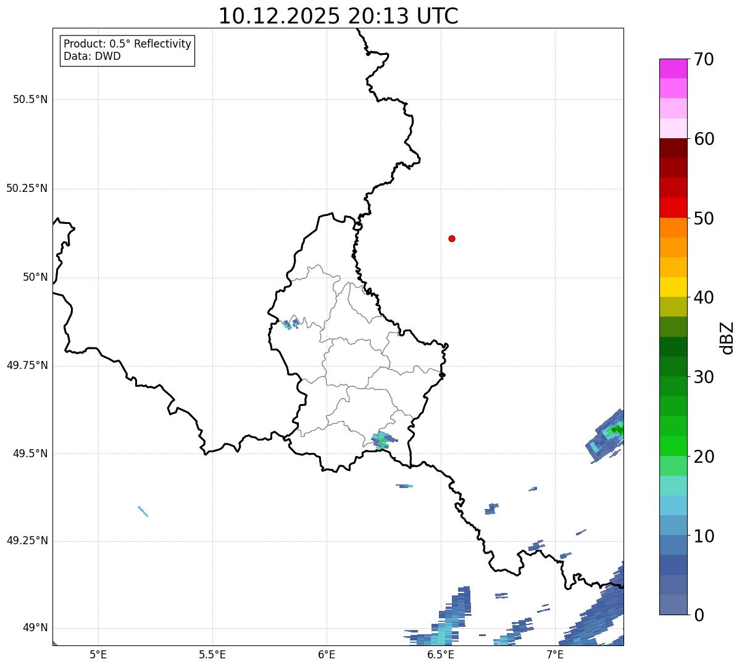742x667 pixels.
Task: Click the colorbar tick label 10
Action: click(x=703, y=536)
